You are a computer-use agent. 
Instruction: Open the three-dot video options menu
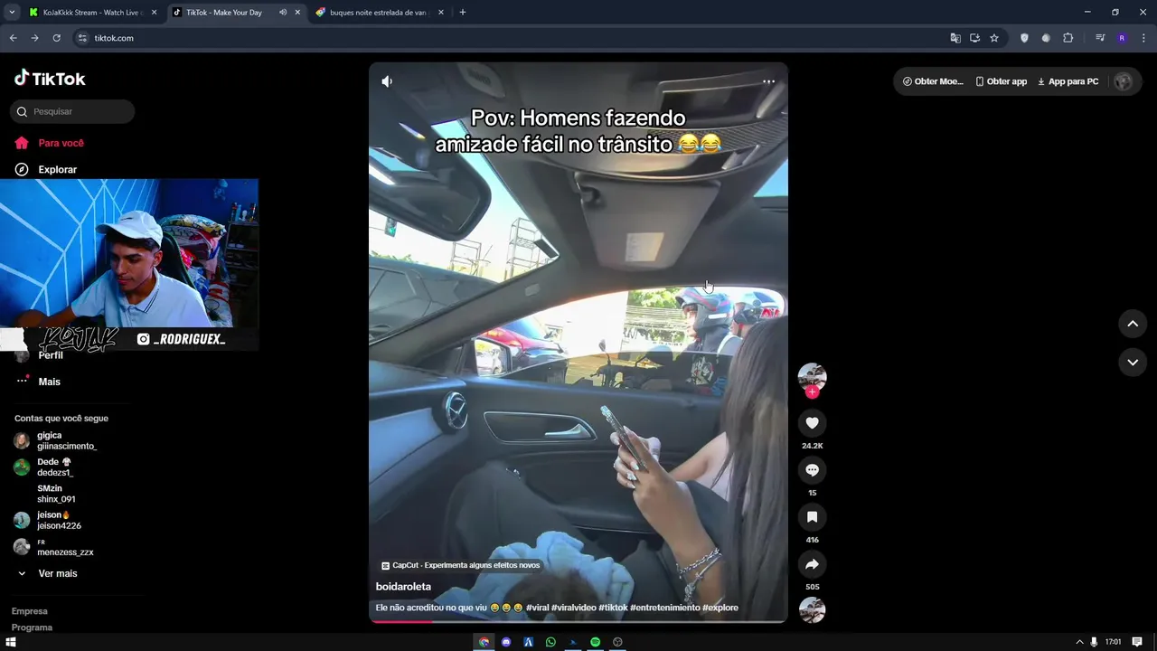(768, 81)
